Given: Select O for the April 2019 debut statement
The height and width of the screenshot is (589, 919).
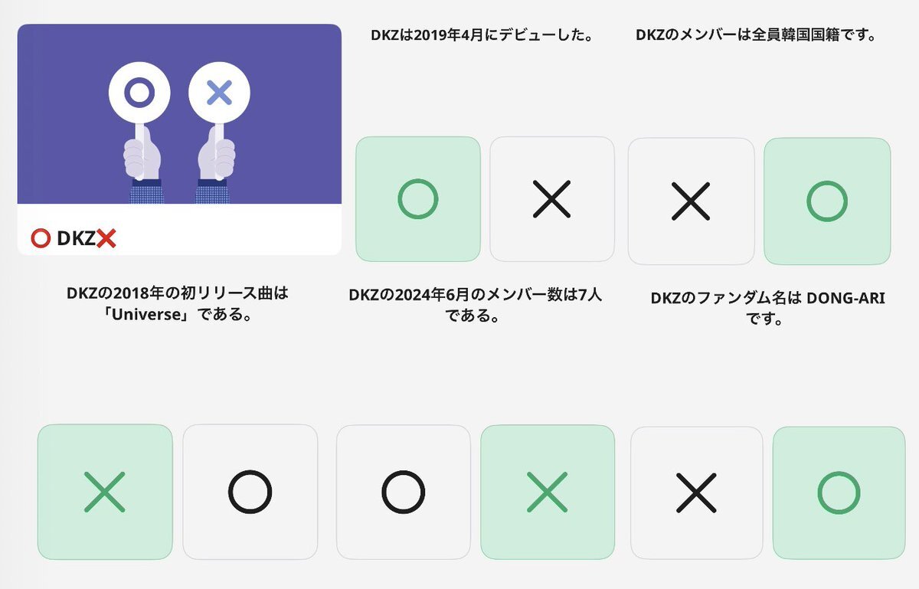Looking at the screenshot, I should (x=418, y=199).
